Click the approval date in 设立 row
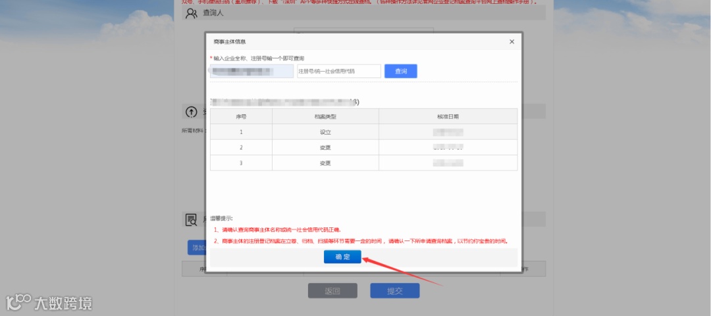 [x=448, y=132]
